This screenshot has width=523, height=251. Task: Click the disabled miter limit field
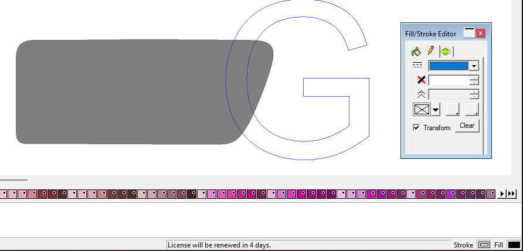449,94
